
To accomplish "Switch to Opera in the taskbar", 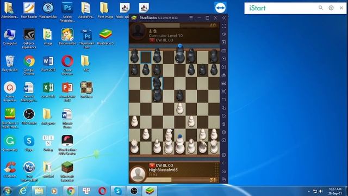I will point(102,191).
